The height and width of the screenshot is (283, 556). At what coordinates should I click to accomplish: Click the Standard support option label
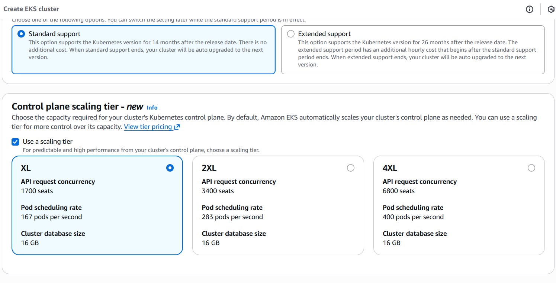(x=54, y=34)
